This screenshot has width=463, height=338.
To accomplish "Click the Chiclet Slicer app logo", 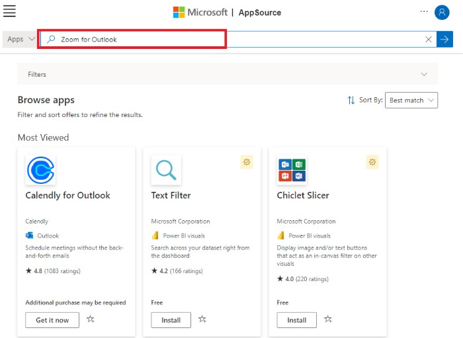I will [x=292, y=171].
